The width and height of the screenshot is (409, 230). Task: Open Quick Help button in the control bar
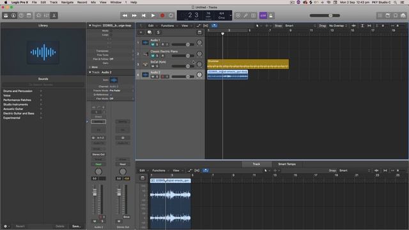pos(21,15)
